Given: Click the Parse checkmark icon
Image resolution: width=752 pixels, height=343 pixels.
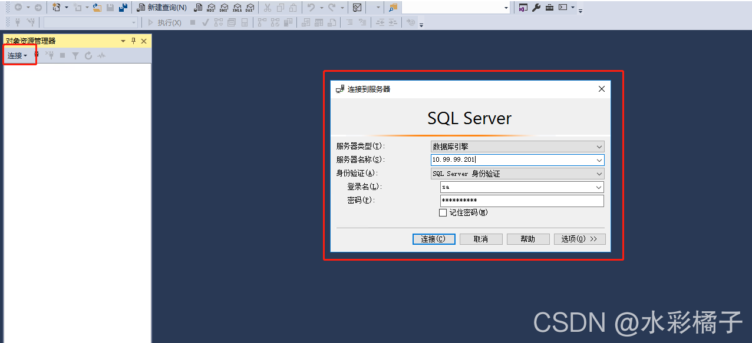Looking at the screenshot, I should pyautogui.click(x=205, y=22).
